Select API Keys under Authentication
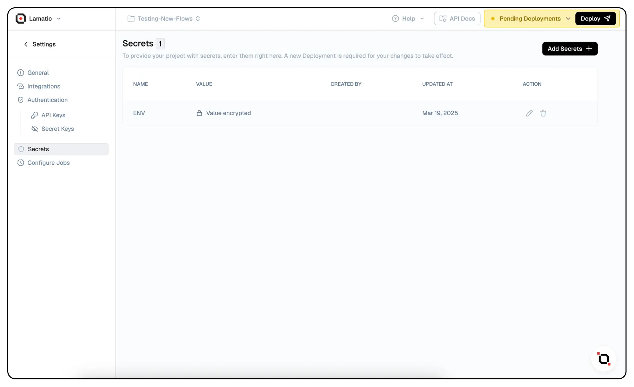Image resolution: width=634 pixels, height=387 pixels. point(53,115)
